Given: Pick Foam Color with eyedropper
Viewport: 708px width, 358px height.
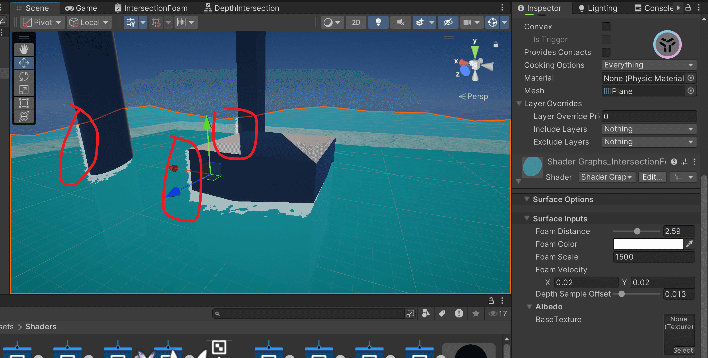Looking at the screenshot, I should click(689, 244).
